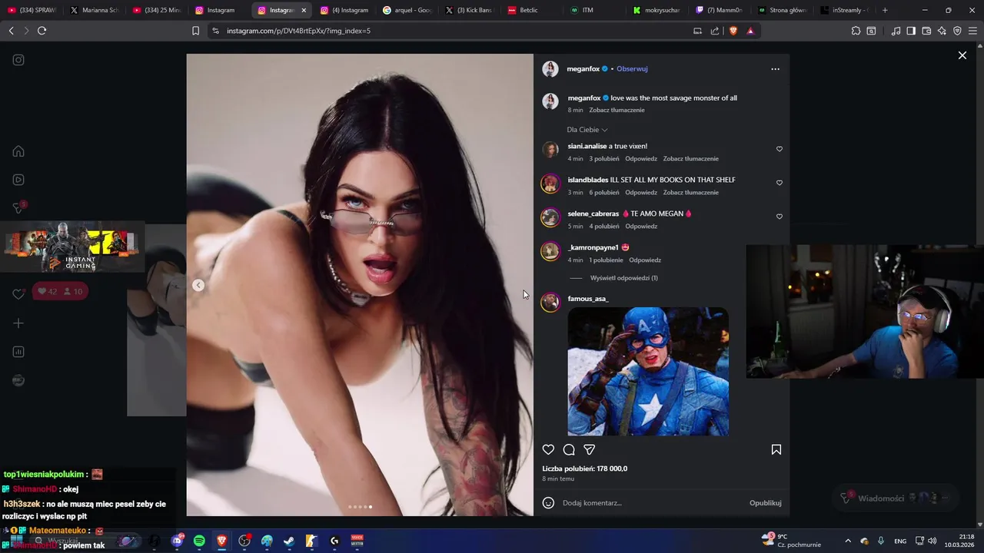Open Steam from the taskbar

pyautogui.click(x=289, y=541)
